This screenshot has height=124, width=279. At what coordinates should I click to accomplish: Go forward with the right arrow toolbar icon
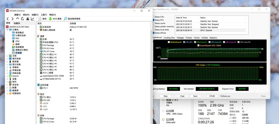[12, 19]
